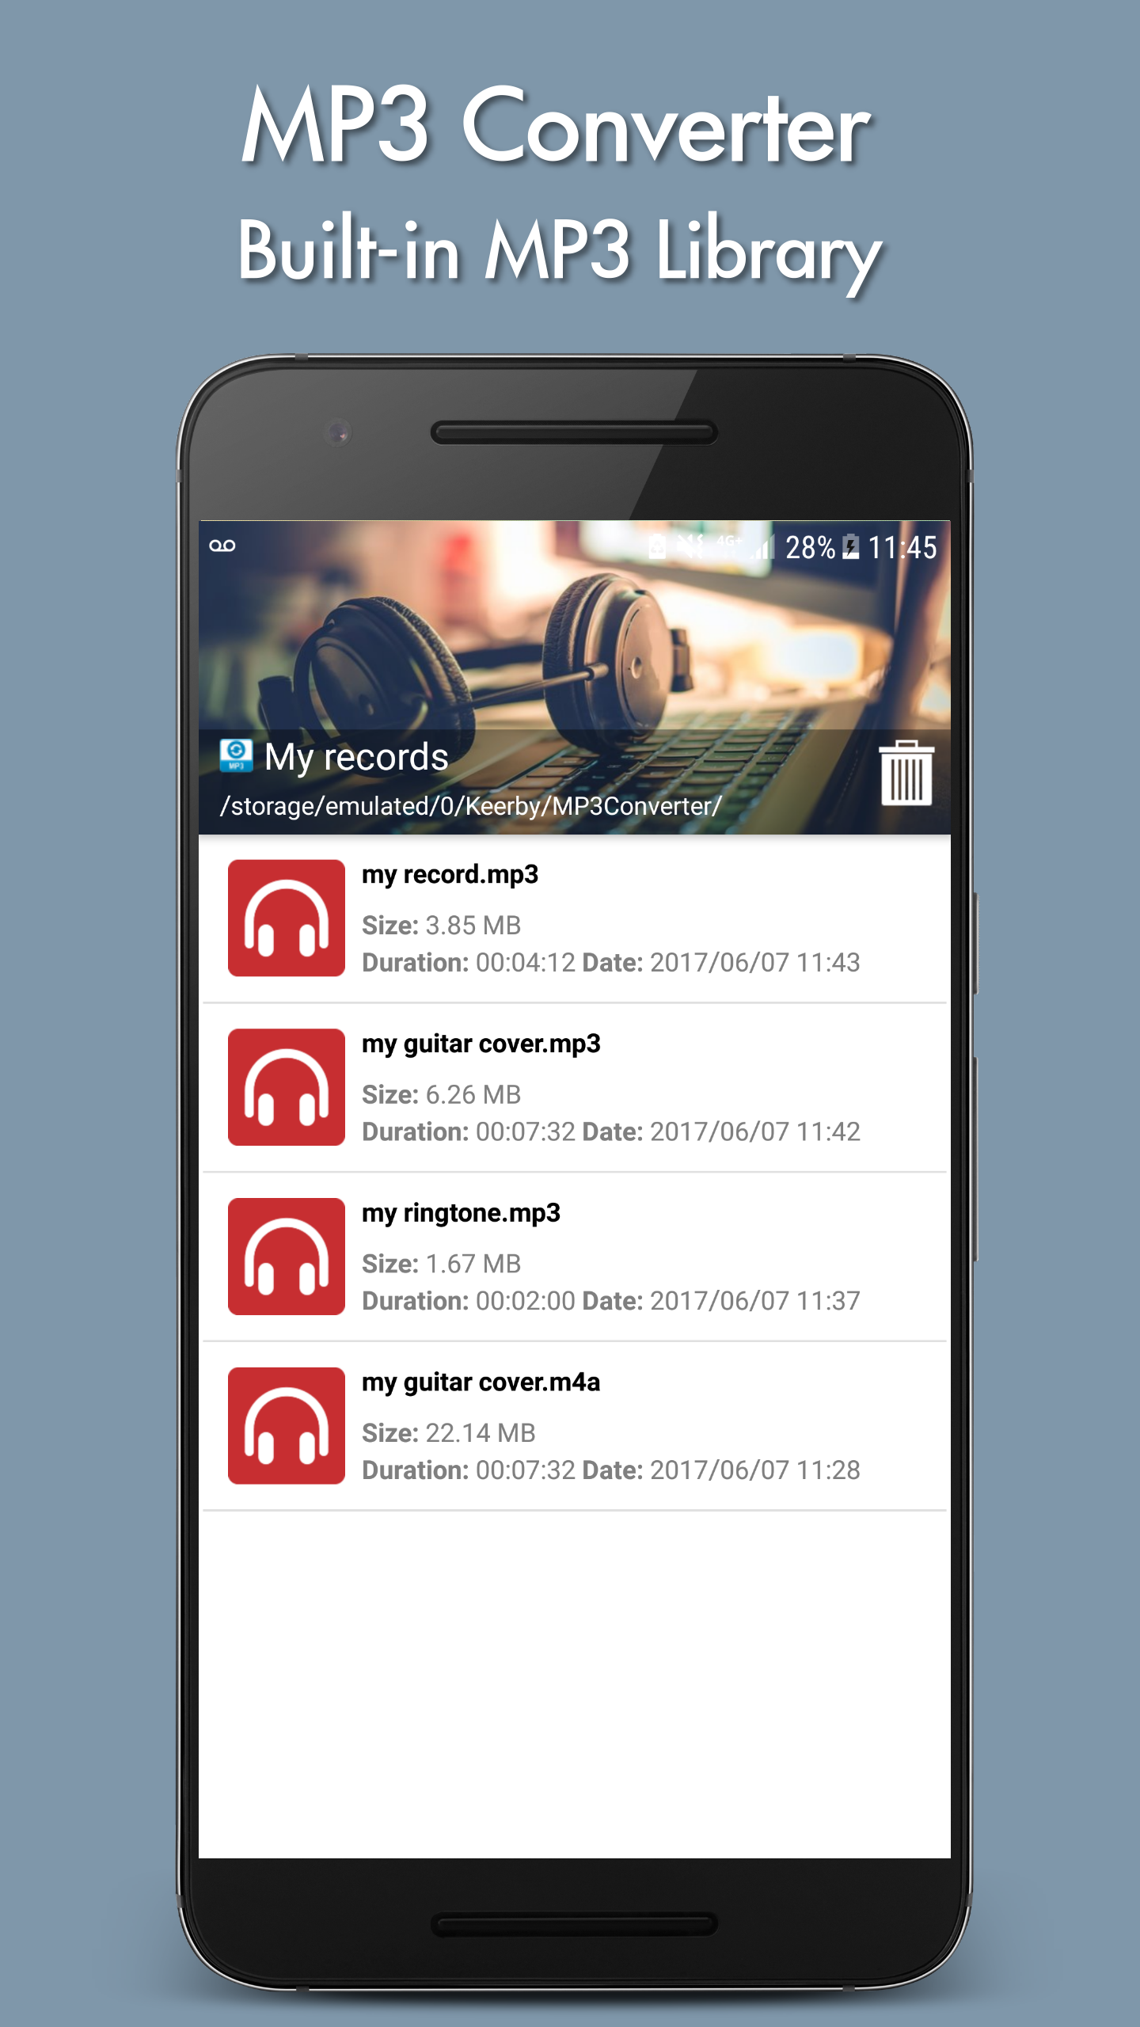Select the my ringtone.mp3 file name
The width and height of the screenshot is (1140, 2027).
click(x=461, y=1213)
